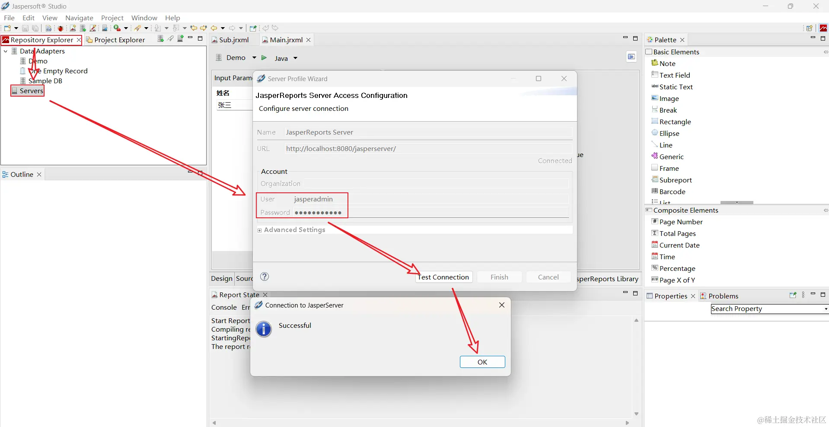Select the Note palette element
This screenshot has height=427, width=829.
663,63
